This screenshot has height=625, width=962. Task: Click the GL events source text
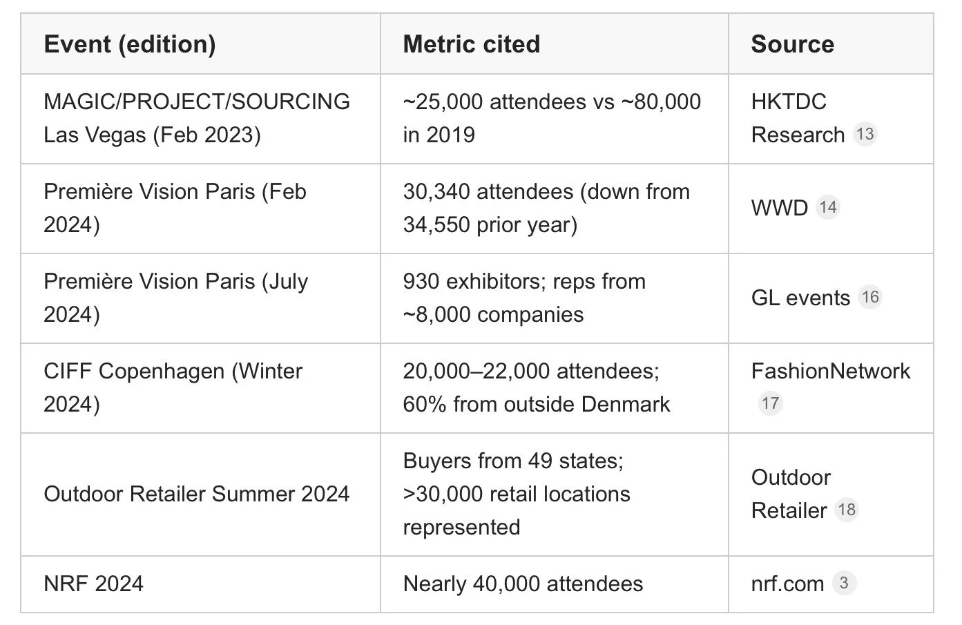tap(800, 298)
